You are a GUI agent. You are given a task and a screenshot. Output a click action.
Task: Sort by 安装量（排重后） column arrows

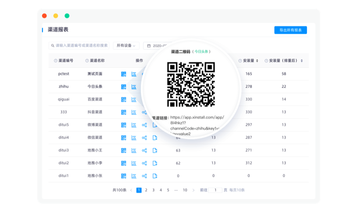301,61
